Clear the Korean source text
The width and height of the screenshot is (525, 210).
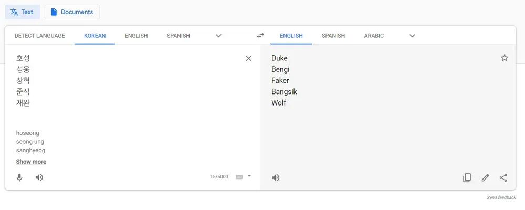click(248, 59)
